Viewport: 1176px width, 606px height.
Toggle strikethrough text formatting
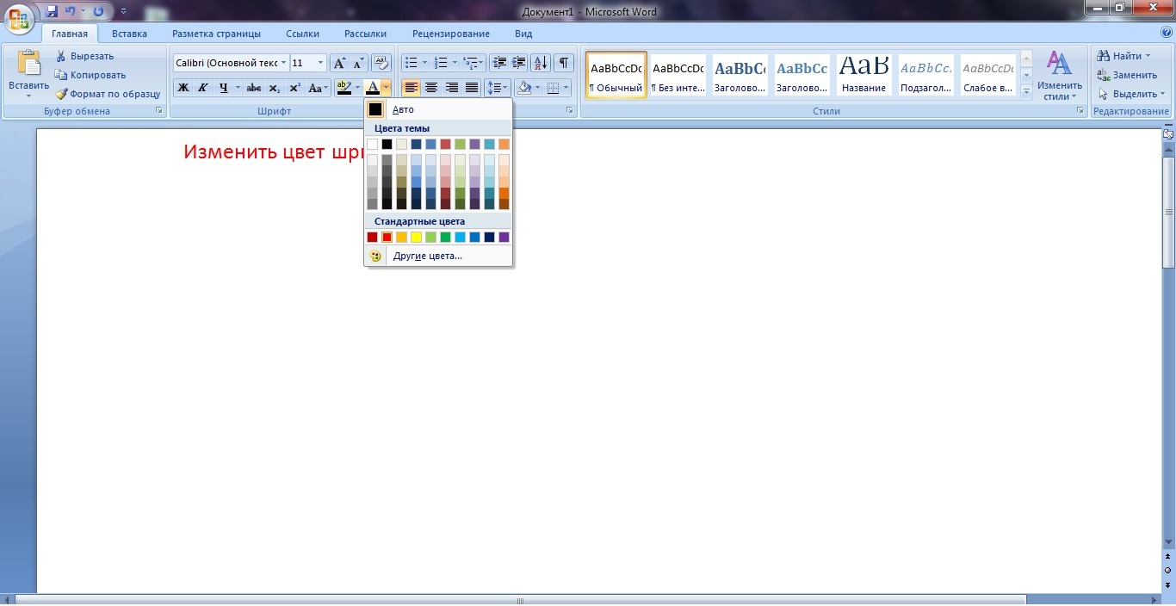point(254,88)
